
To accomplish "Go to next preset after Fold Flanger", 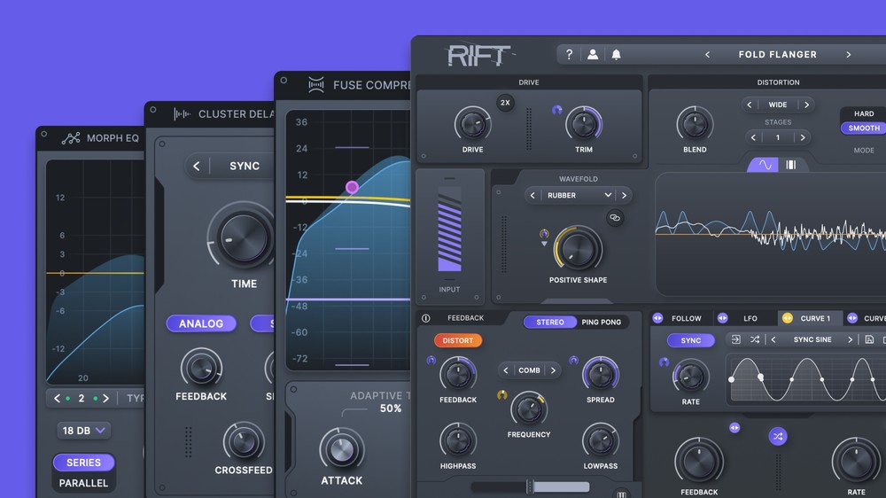I will coord(848,55).
